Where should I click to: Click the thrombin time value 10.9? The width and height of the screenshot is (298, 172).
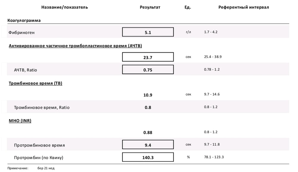148,95
